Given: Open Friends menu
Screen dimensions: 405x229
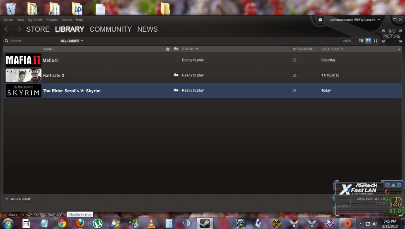Looking at the screenshot, I should 52,20.
